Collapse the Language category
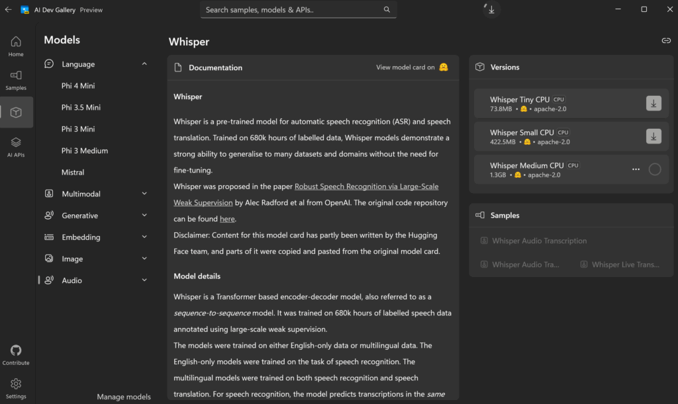This screenshot has height=404, width=678. tap(144, 64)
